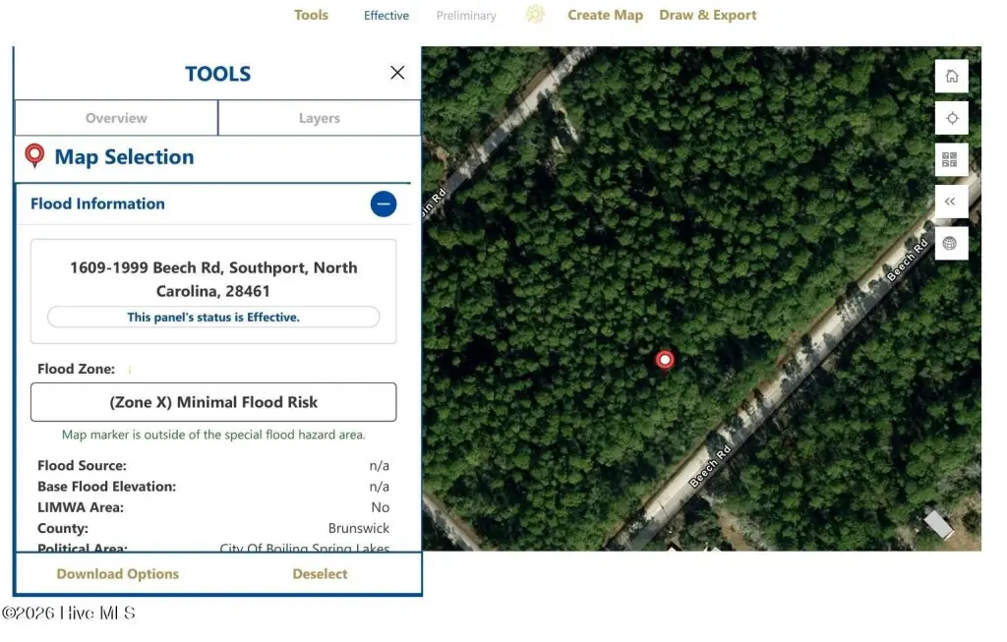Click the gear icon in top bar
The height and width of the screenshot is (642, 1007).
534,15
